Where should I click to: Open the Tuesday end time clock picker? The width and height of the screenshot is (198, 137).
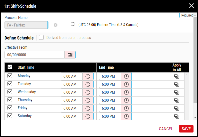point(126,84)
